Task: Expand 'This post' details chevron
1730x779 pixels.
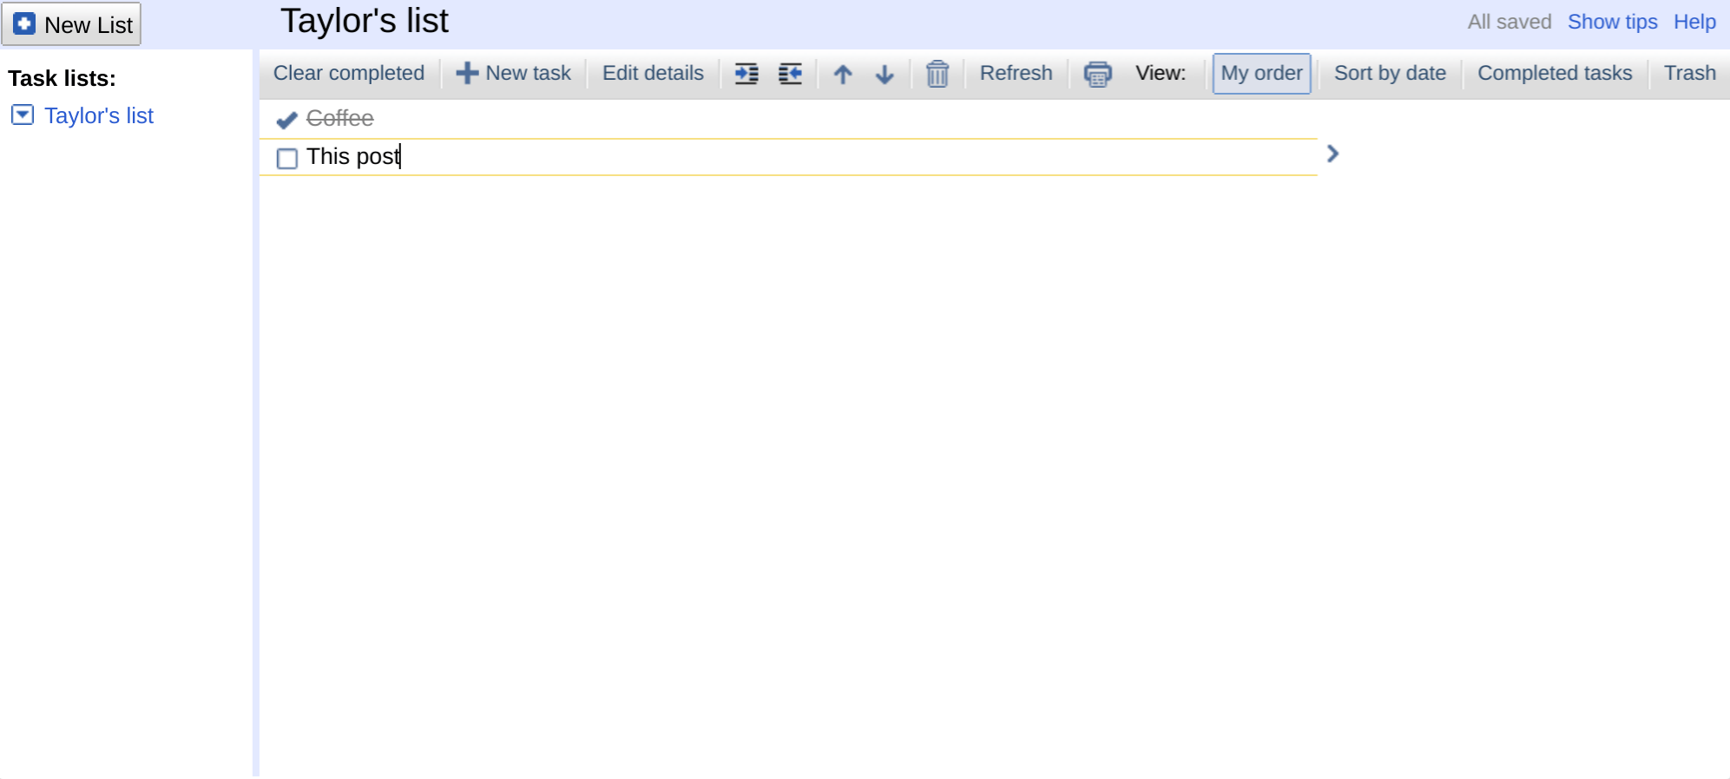Action: click(x=1332, y=154)
